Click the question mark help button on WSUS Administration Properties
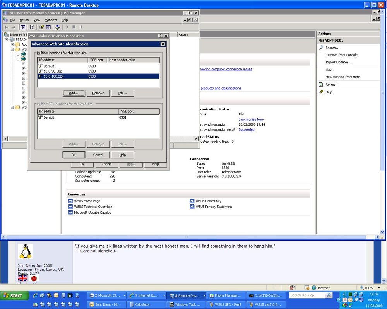Screen dimensions: 387x309 pyautogui.click(x=161, y=36)
